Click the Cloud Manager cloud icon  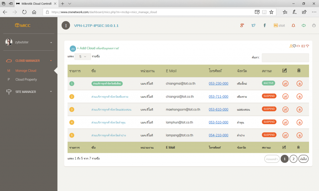[x=9, y=61]
